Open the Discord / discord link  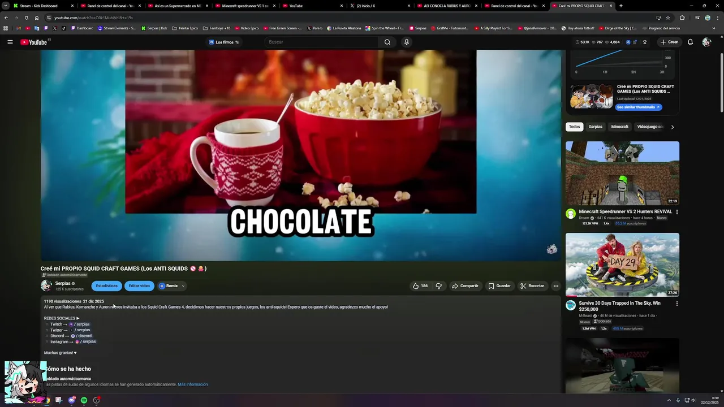(82, 336)
